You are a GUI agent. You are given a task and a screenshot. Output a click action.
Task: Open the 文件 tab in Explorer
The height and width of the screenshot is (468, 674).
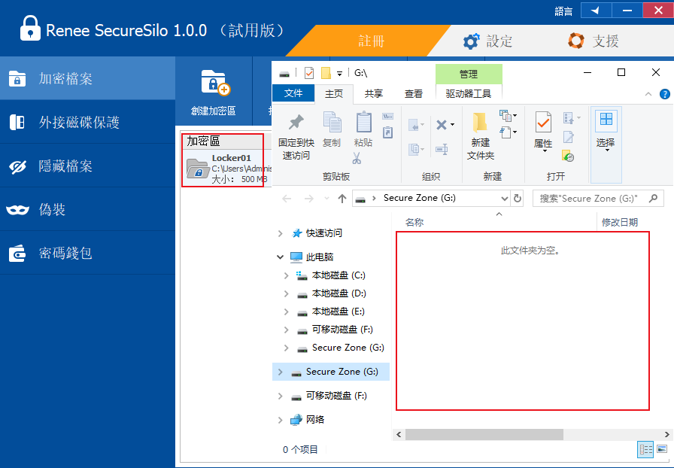tap(293, 93)
